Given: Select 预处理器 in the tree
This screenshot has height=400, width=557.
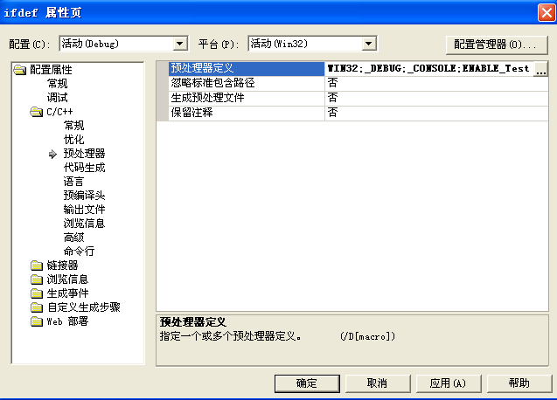Looking at the screenshot, I should (84, 154).
